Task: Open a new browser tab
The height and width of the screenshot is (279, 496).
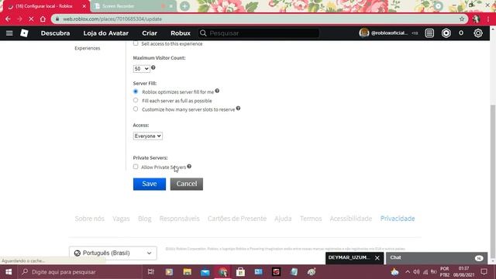Action: pos(184,6)
